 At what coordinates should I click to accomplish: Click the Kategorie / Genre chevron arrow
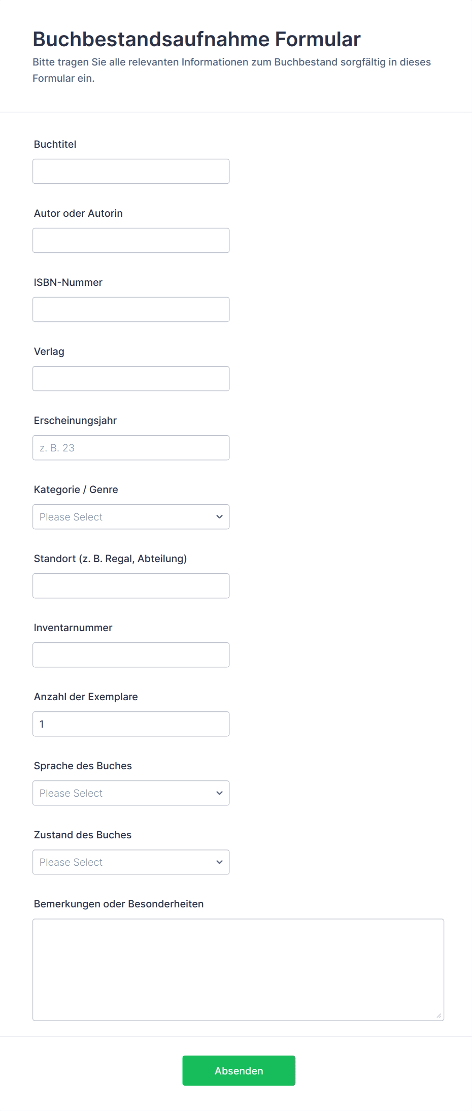point(219,517)
